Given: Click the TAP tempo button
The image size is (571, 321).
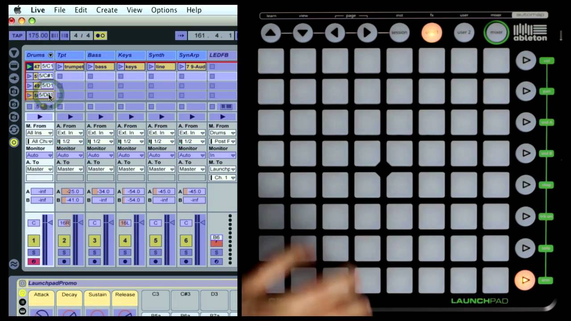Looking at the screenshot, I should [17, 35].
